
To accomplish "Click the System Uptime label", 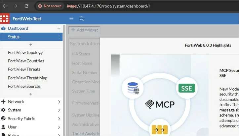I will 86,115.
